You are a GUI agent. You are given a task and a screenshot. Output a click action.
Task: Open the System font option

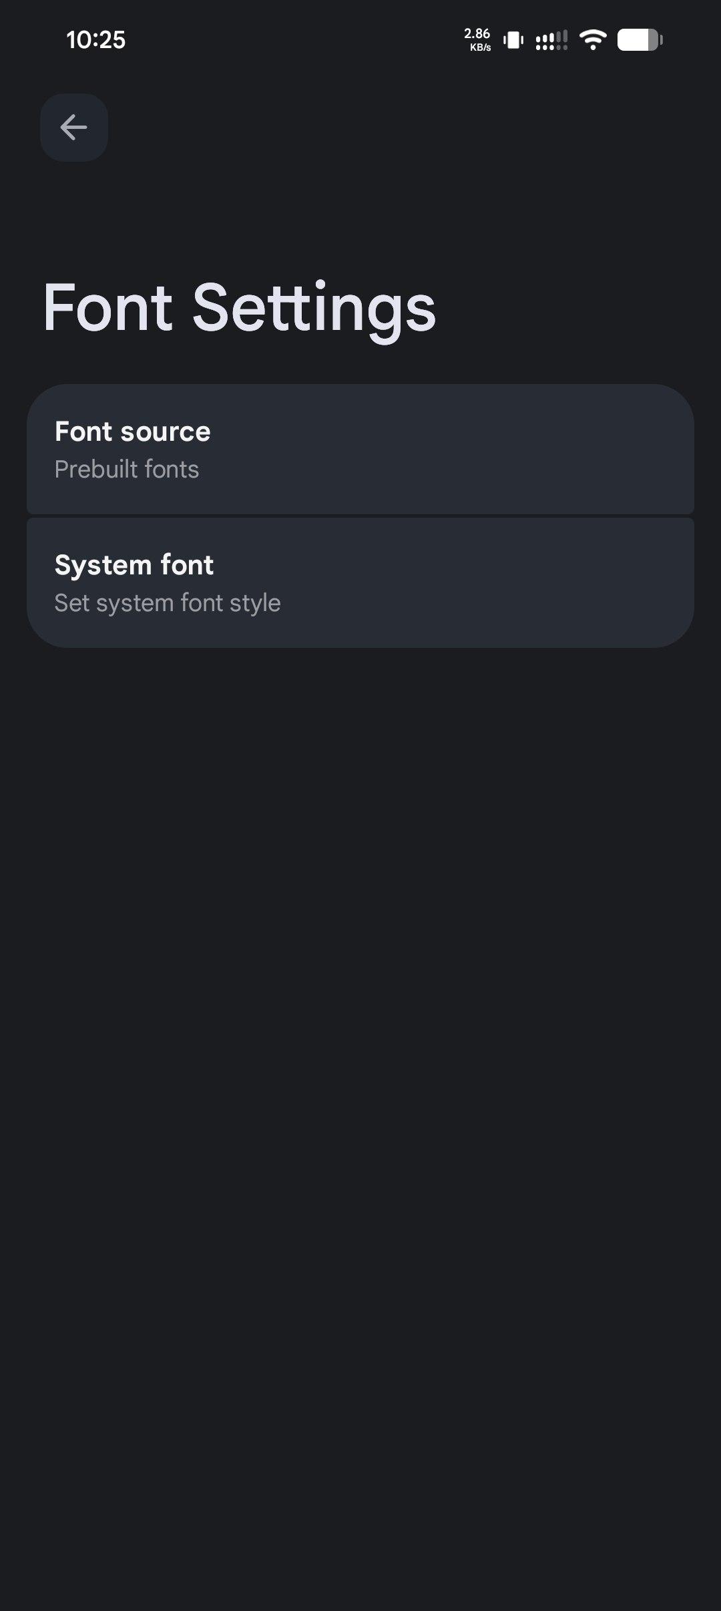click(x=360, y=582)
